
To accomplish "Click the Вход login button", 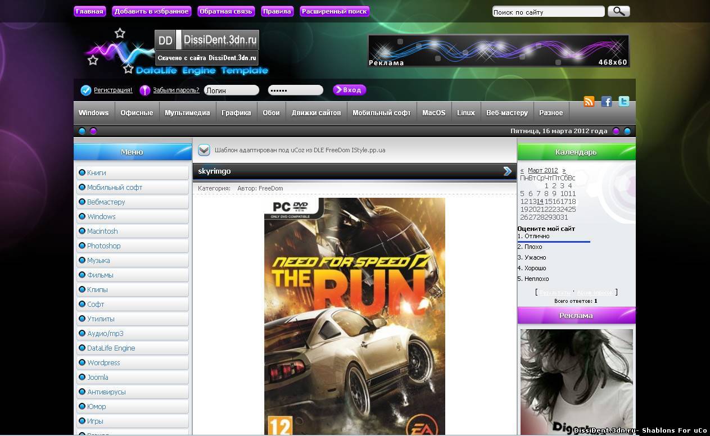I will (x=349, y=90).
